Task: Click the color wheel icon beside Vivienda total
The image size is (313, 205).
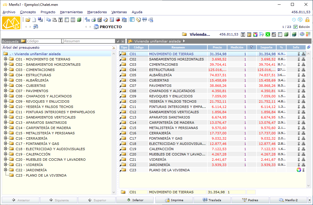Action: [x=255, y=35]
